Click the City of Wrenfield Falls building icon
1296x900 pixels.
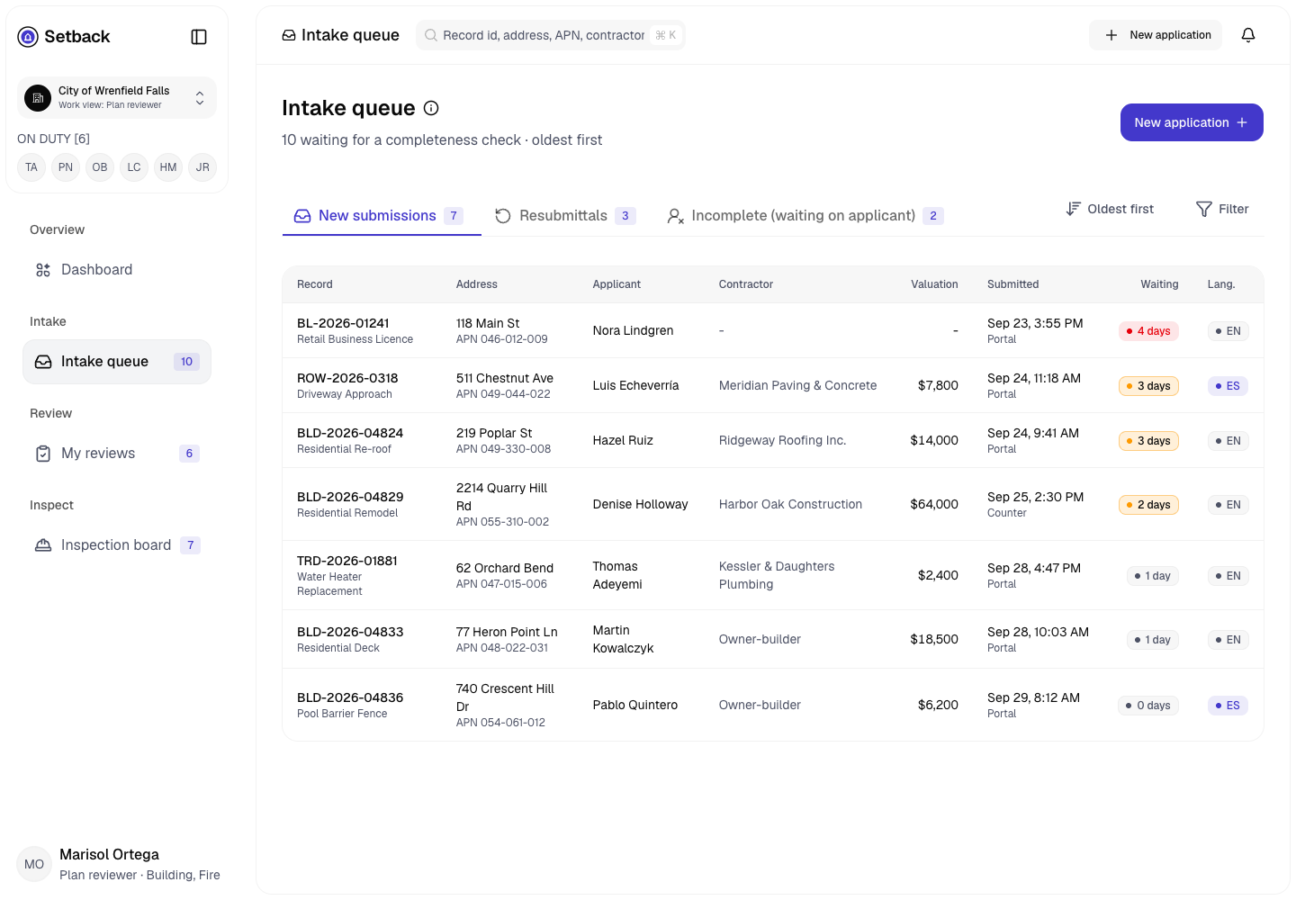pyautogui.click(x=38, y=97)
